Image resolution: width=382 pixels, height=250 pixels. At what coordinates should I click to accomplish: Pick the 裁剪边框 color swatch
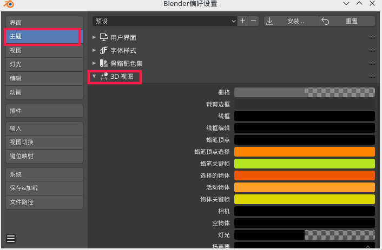(305, 104)
